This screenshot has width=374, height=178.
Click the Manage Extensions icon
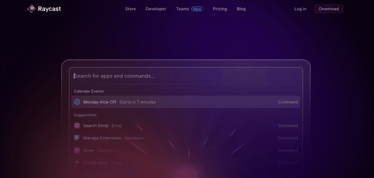point(77,138)
